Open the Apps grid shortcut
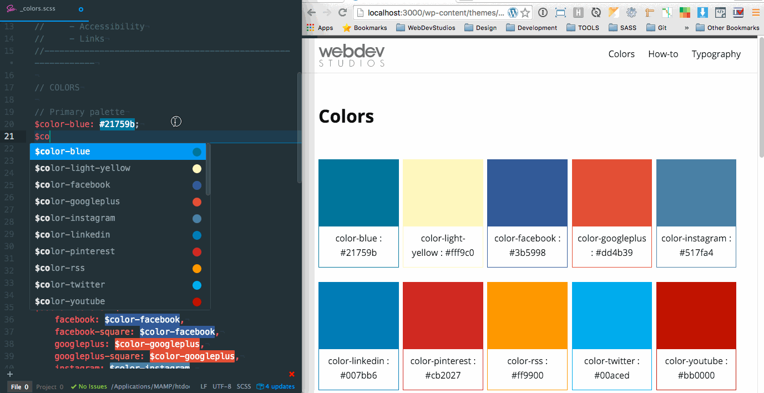This screenshot has height=393, width=764. pos(320,28)
